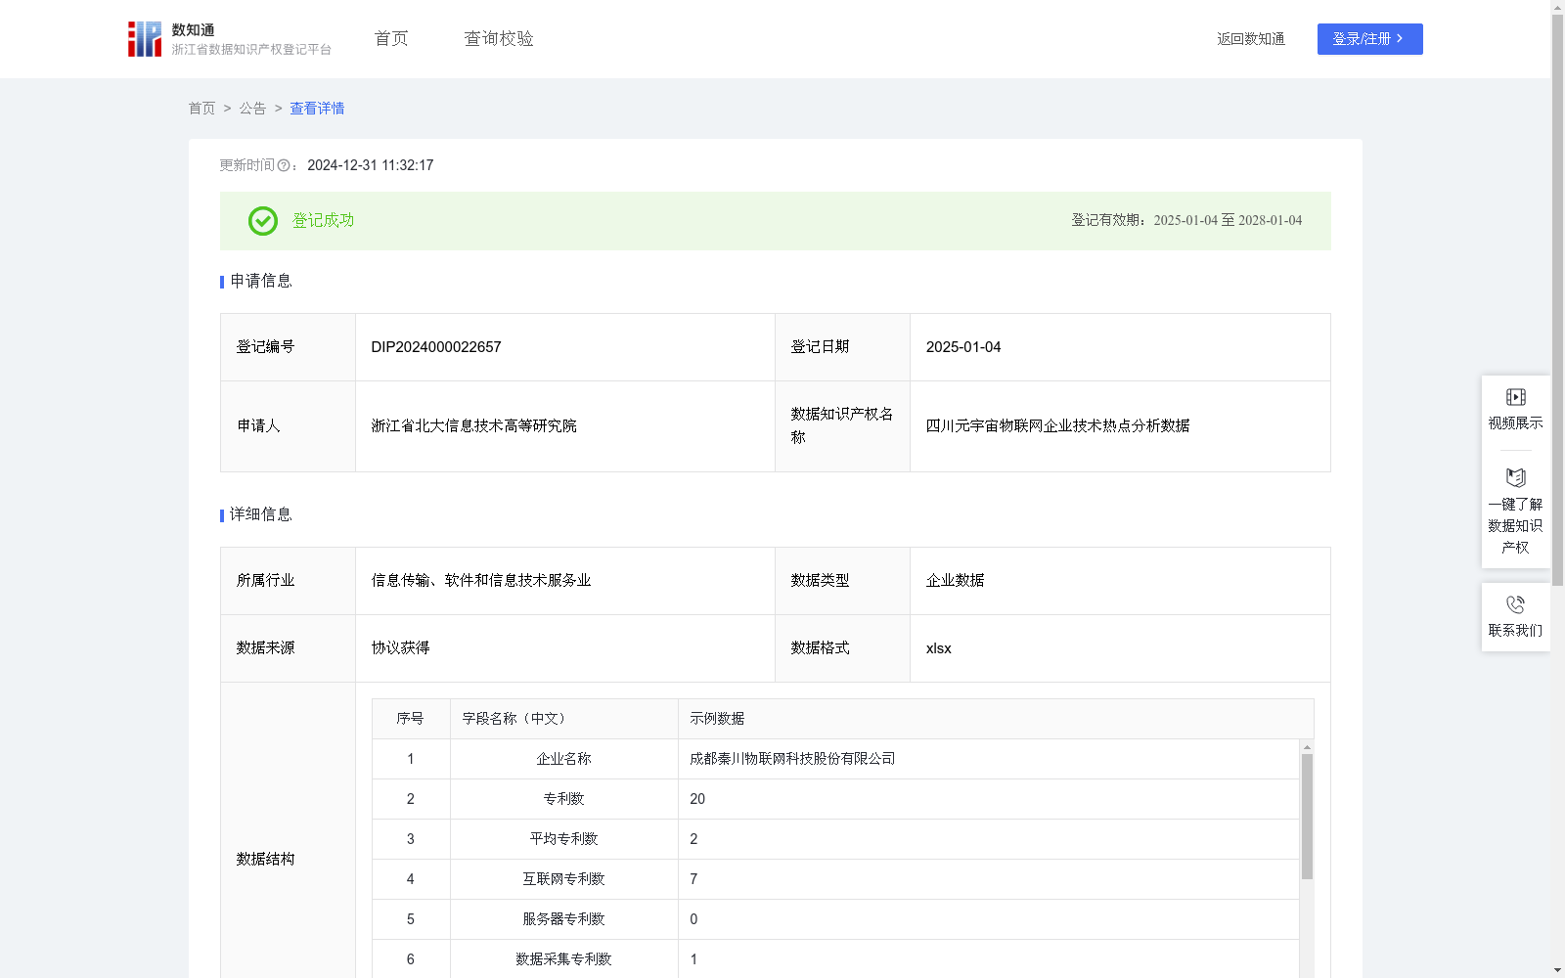Click the 数据采集专利数 field cell

(x=564, y=959)
